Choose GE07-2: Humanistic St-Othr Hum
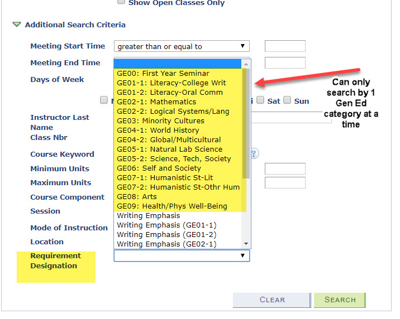400x319 pixels. coord(178,187)
